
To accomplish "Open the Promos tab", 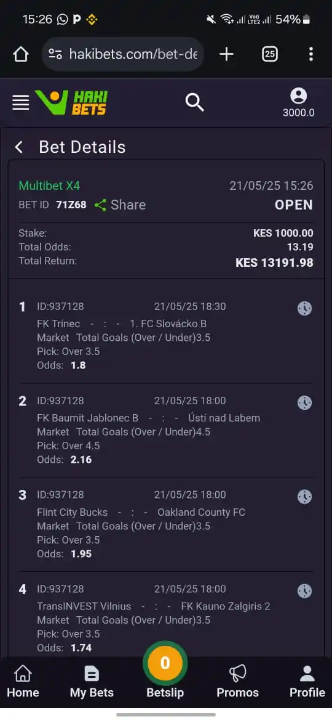I will coord(237,682).
